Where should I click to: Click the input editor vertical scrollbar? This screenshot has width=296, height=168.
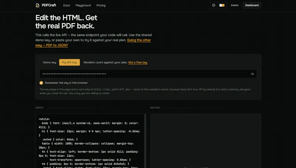pyautogui.click(x=145, y=141)
